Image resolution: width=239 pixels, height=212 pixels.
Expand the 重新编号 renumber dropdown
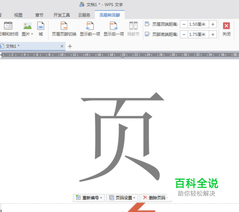click(89, 198)
